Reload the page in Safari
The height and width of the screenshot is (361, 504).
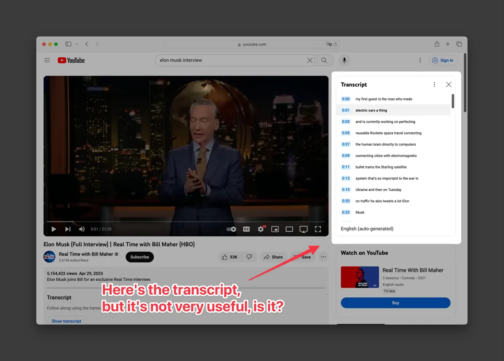click(336, 44)
